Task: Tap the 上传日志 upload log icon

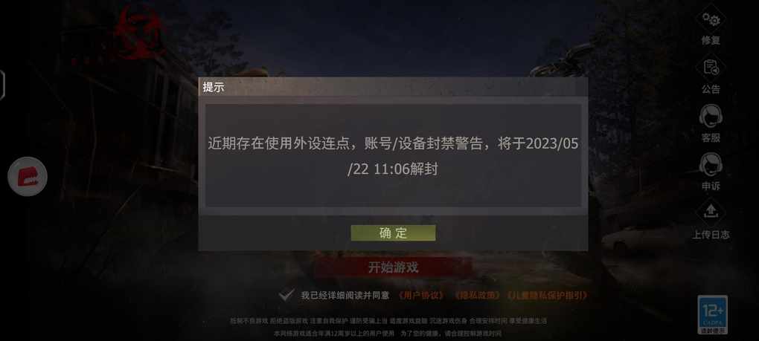Action: coord(711,213)
